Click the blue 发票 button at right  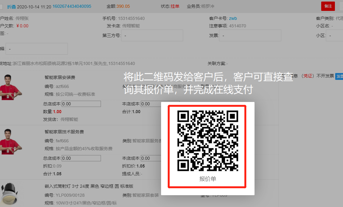pyautogui.click(x=339, y=76)
